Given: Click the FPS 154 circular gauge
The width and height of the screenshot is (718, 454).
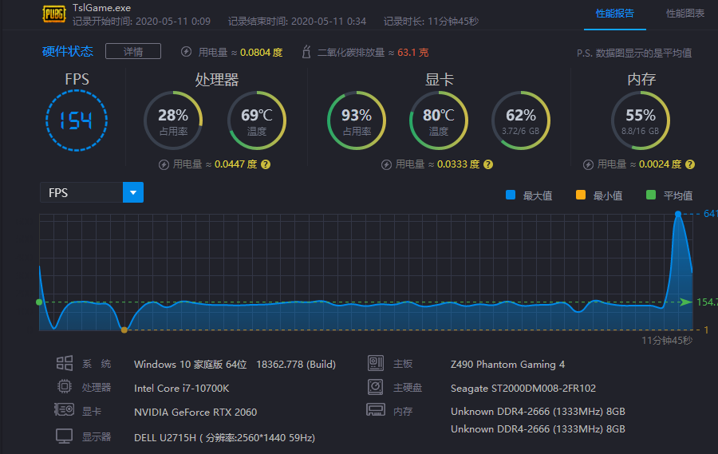Looking at the screenshot, I should click(77, 120).
